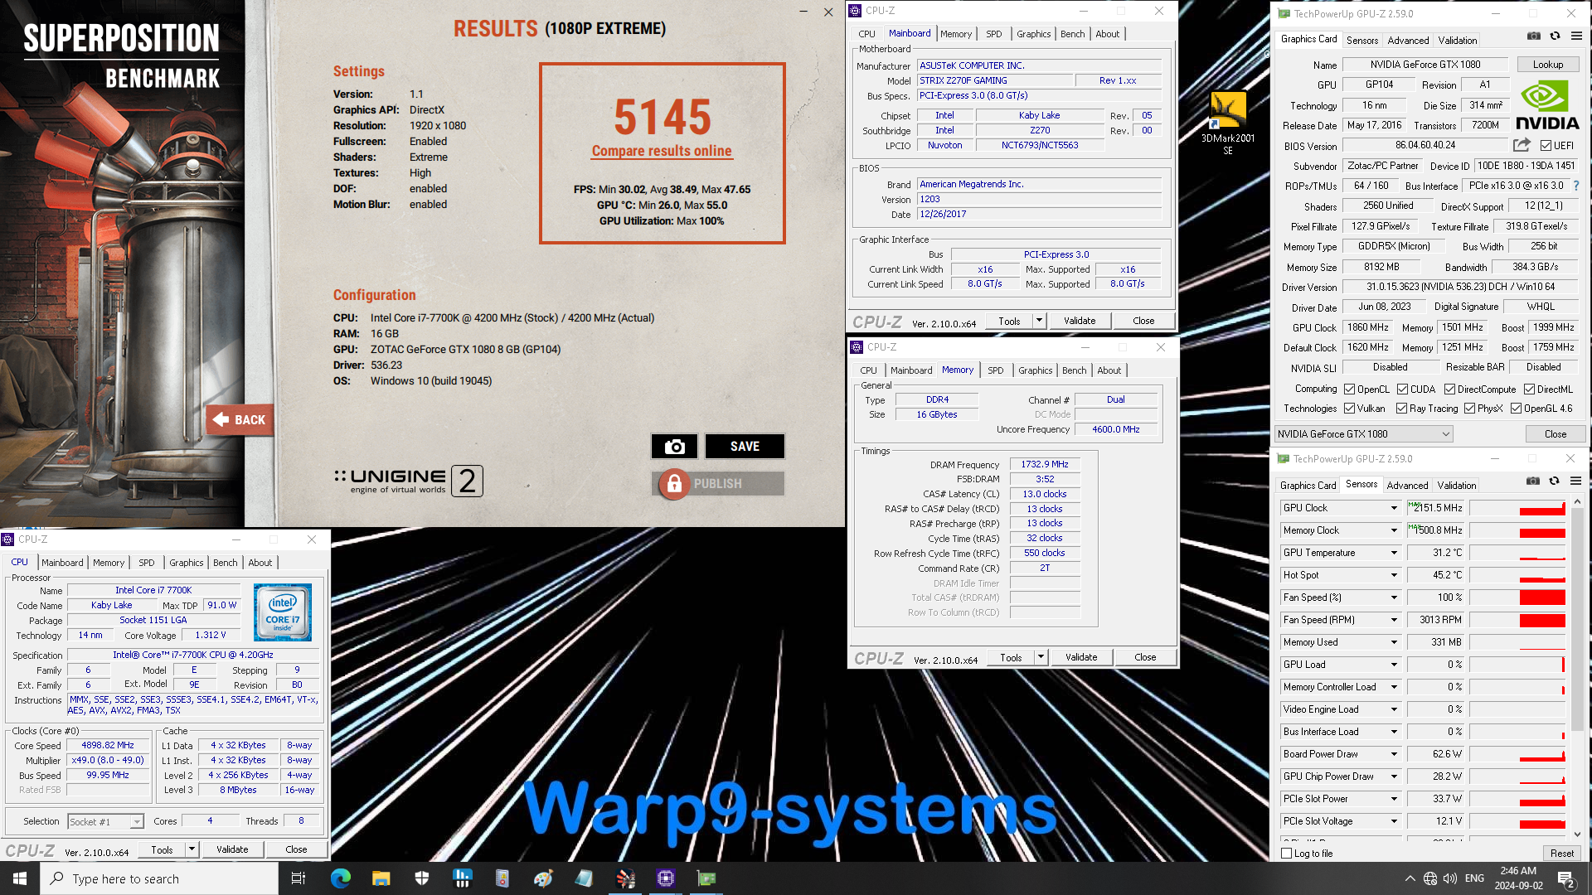Click the volume speaker icon in system tray

tap(1450, 878)
